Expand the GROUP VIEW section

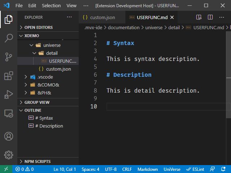coord(48,102)
